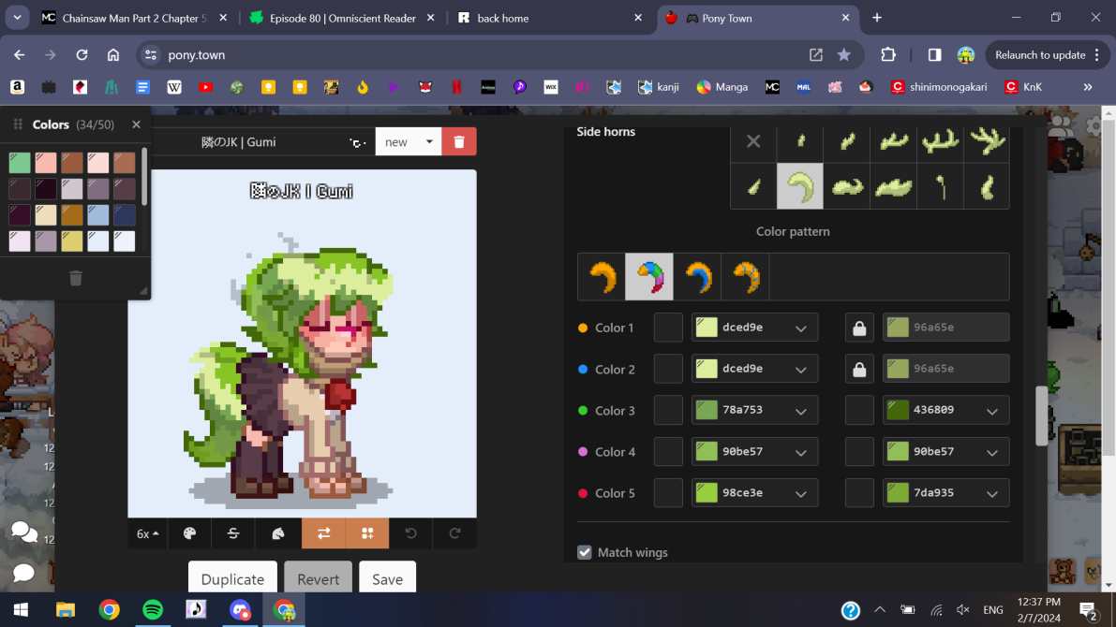Delete character with red trash button

click(x=459, y=142)
